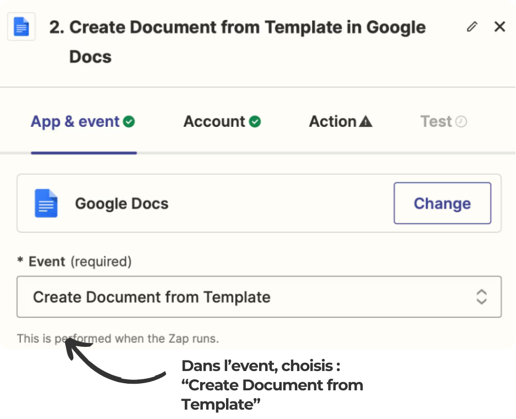Click the Event dropdown up-down arrows
Screen dimensions: 516x419
pyautogui.click(x=481, y=297)
